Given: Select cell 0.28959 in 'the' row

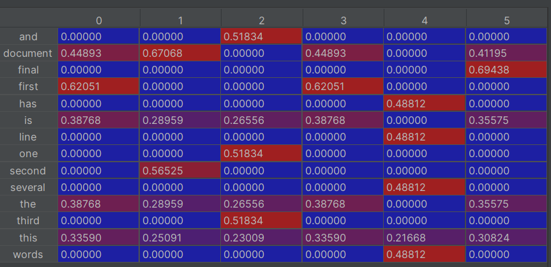Looking at the screenshot, I should [180, 204].
